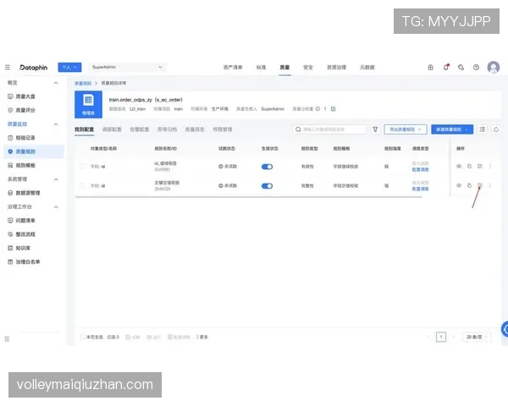Copy the second rule using copy icon
The width and height of the screenshot is (508, 406).
pyautogui.click(x=469, y=185)
